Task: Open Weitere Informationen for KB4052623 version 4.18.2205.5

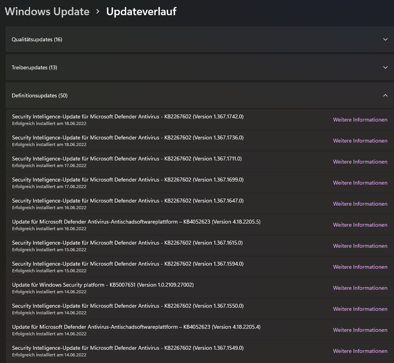Action: 360,225
